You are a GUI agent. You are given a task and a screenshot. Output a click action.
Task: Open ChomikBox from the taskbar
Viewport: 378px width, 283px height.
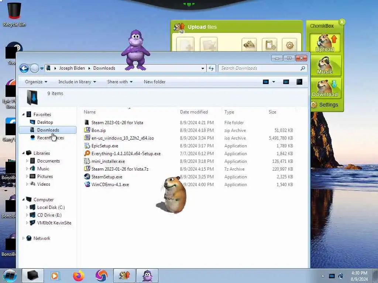[x=124, y=276]
